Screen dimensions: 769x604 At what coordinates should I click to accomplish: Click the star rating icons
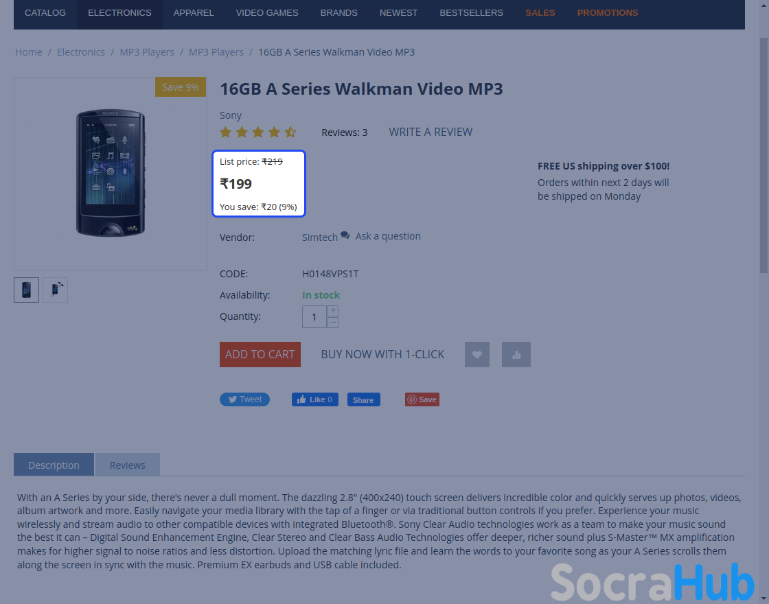coord(258,132)
